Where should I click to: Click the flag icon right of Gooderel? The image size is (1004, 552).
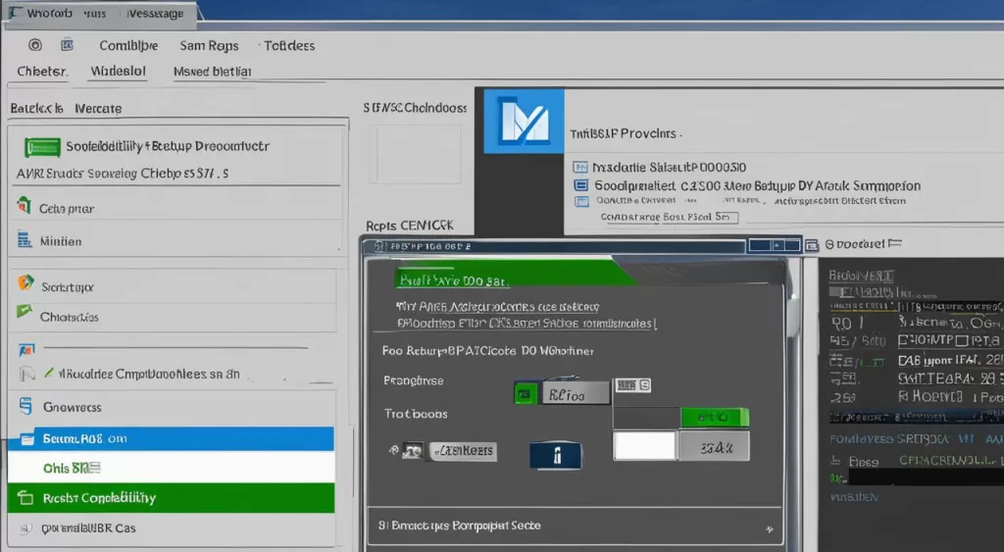[895, 244]
